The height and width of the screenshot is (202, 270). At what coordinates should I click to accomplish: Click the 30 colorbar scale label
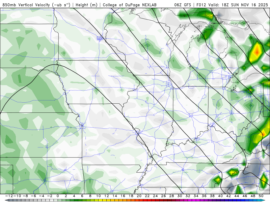(x=180, y=196)
